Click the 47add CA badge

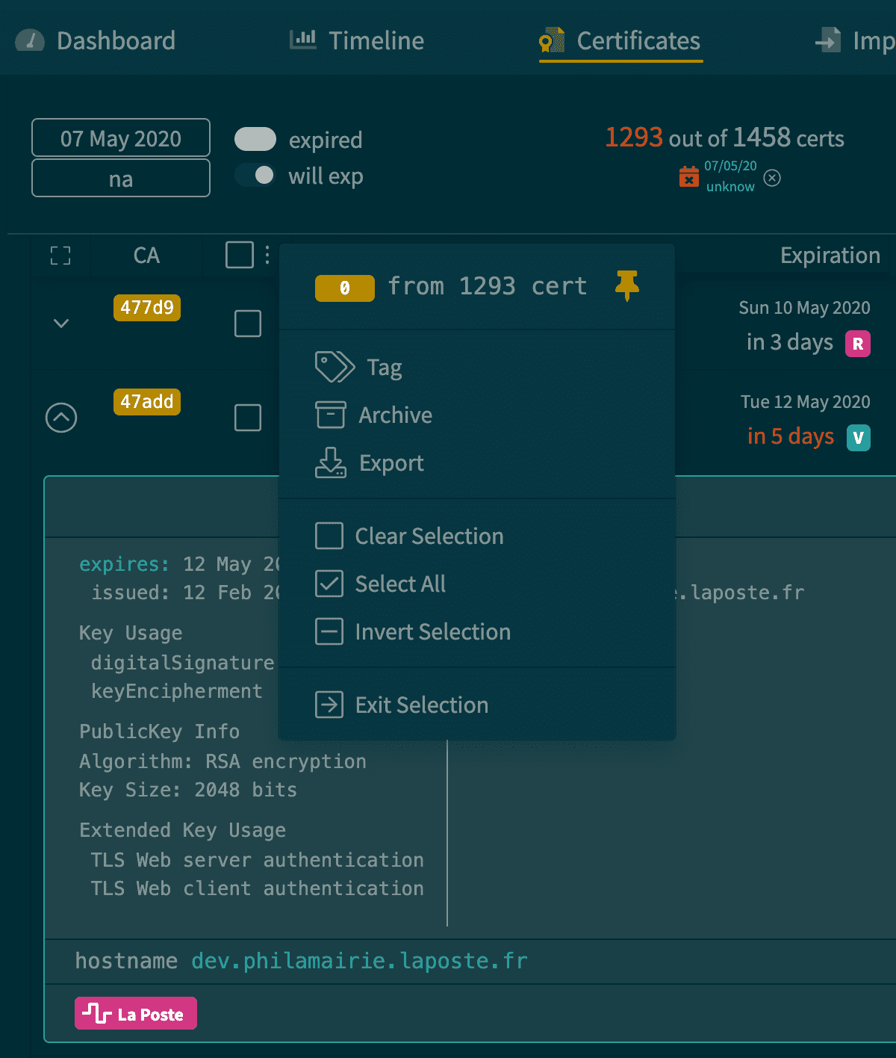147,402
